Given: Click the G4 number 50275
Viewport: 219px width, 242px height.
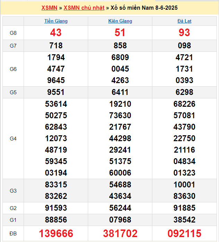Looking at the screenshot, I should point(56,115).
